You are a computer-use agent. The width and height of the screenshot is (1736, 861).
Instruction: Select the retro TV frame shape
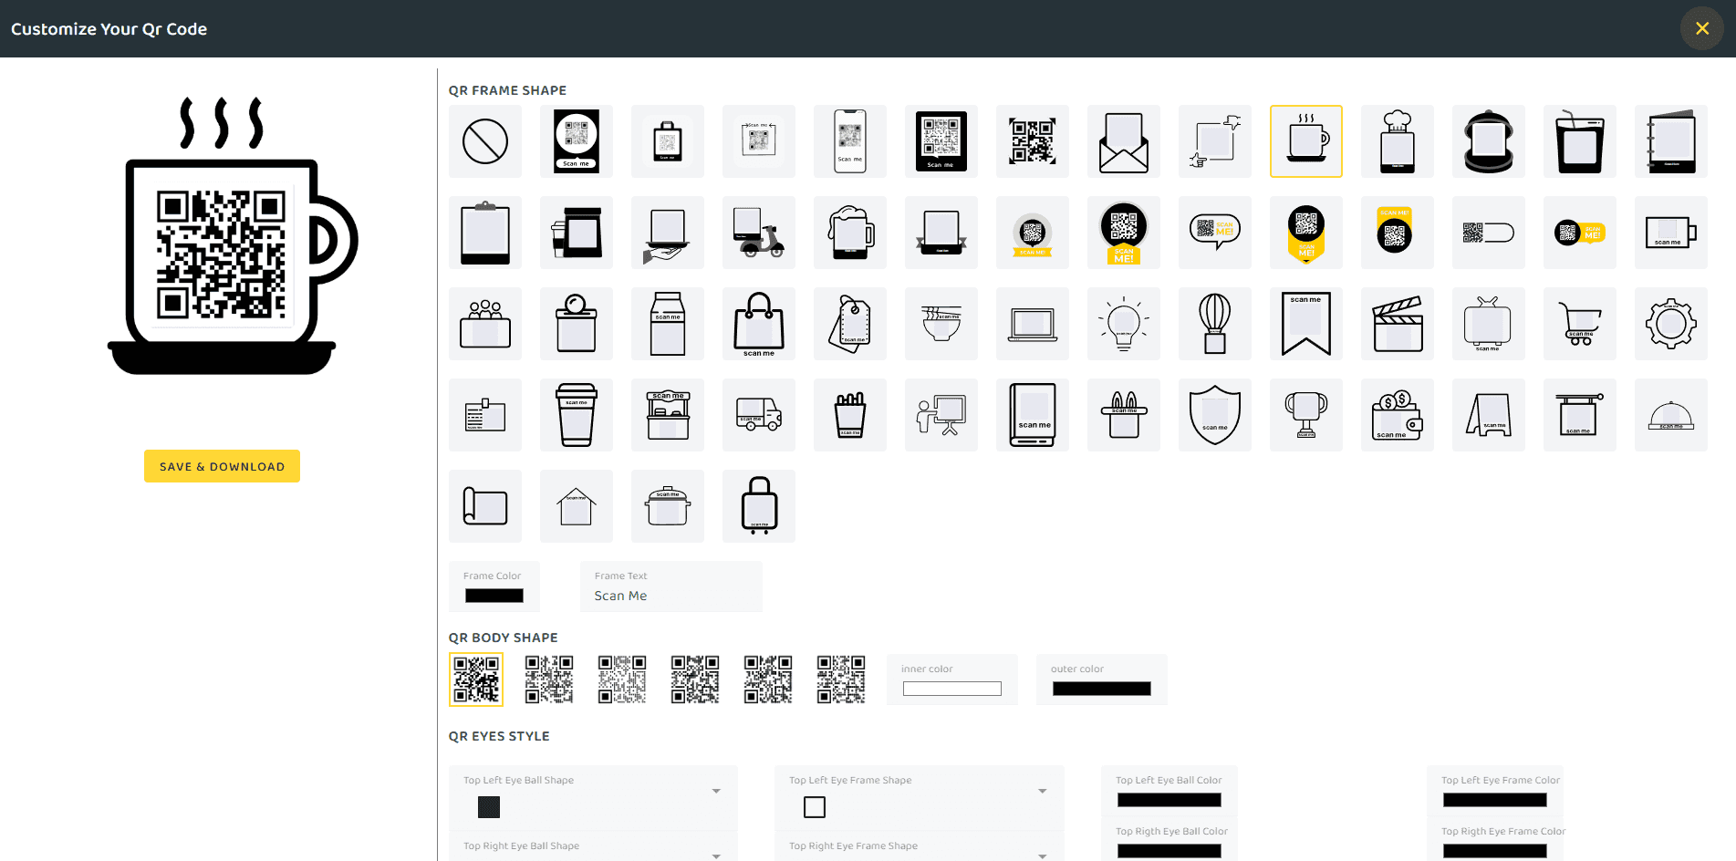click(1489, 324)
